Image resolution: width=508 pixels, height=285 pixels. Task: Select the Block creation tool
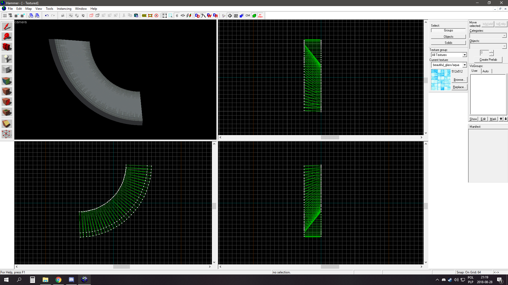[x=7, y=69]
